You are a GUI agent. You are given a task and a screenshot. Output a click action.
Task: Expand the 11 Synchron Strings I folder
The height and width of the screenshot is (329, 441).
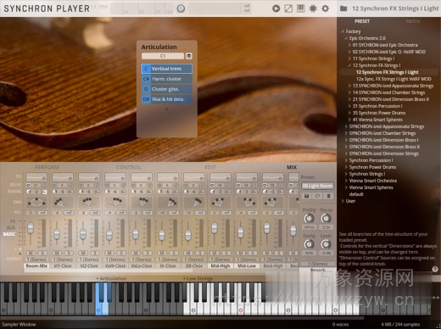(x=349, y=59)
